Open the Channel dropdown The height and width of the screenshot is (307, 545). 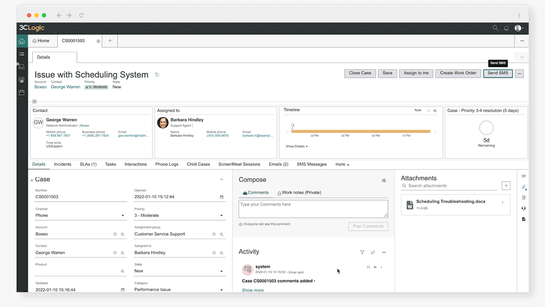[x=80, y=215]
